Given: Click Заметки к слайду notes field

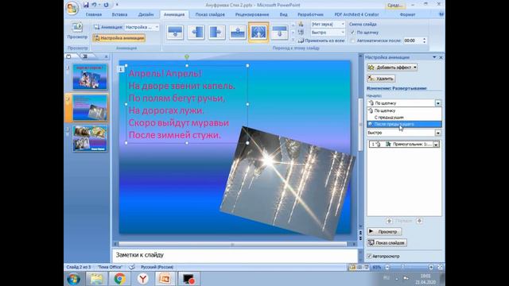Looking at the screenshot, I should click(235, 255).
